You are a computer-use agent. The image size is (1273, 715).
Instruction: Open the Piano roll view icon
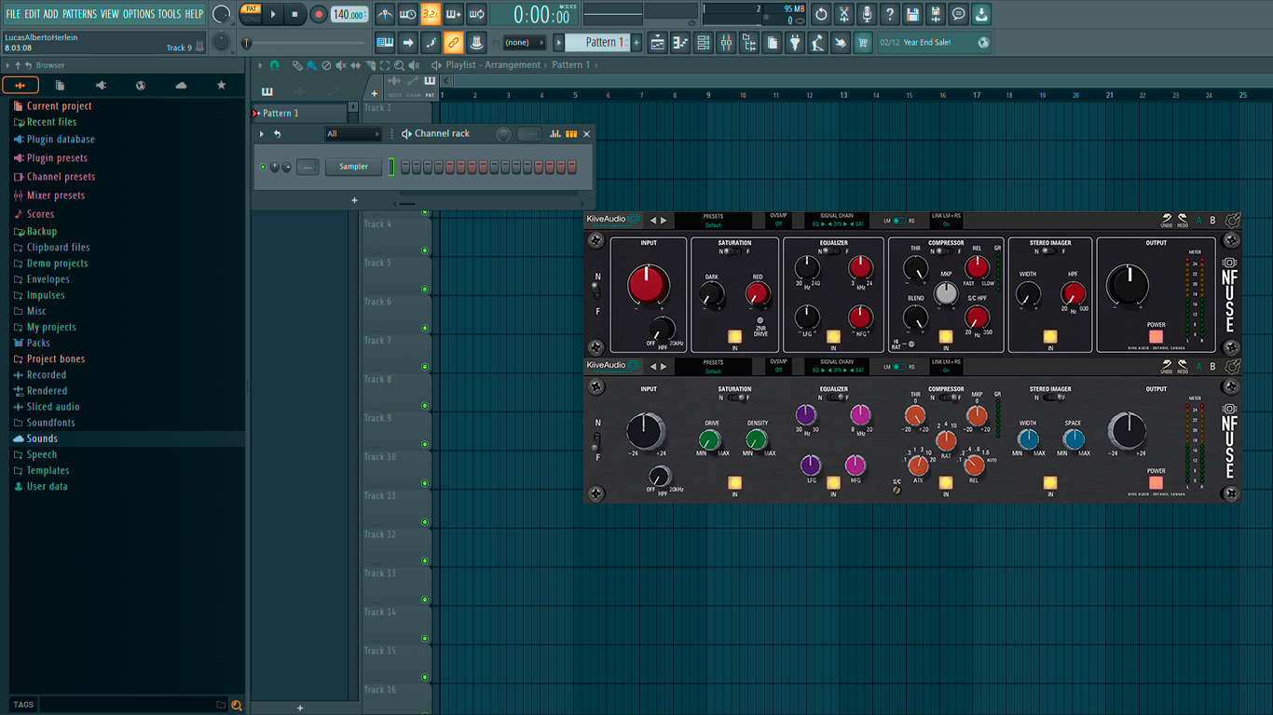pyautogui.click(x=680, y=43)
